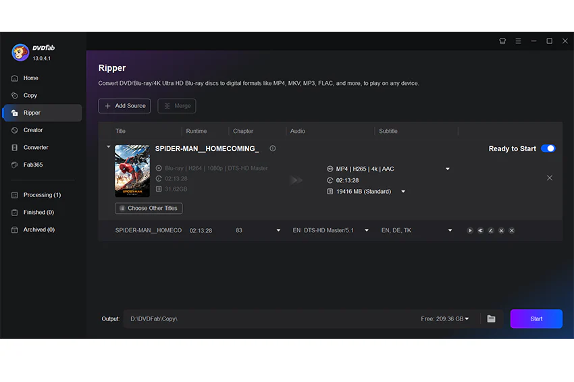Open advanced settings wrench icon in title row

[x=480, y=231]
